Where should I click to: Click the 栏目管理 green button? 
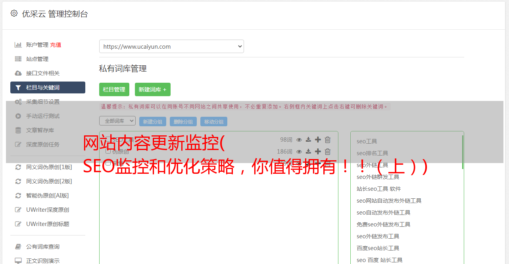[114, 89]
